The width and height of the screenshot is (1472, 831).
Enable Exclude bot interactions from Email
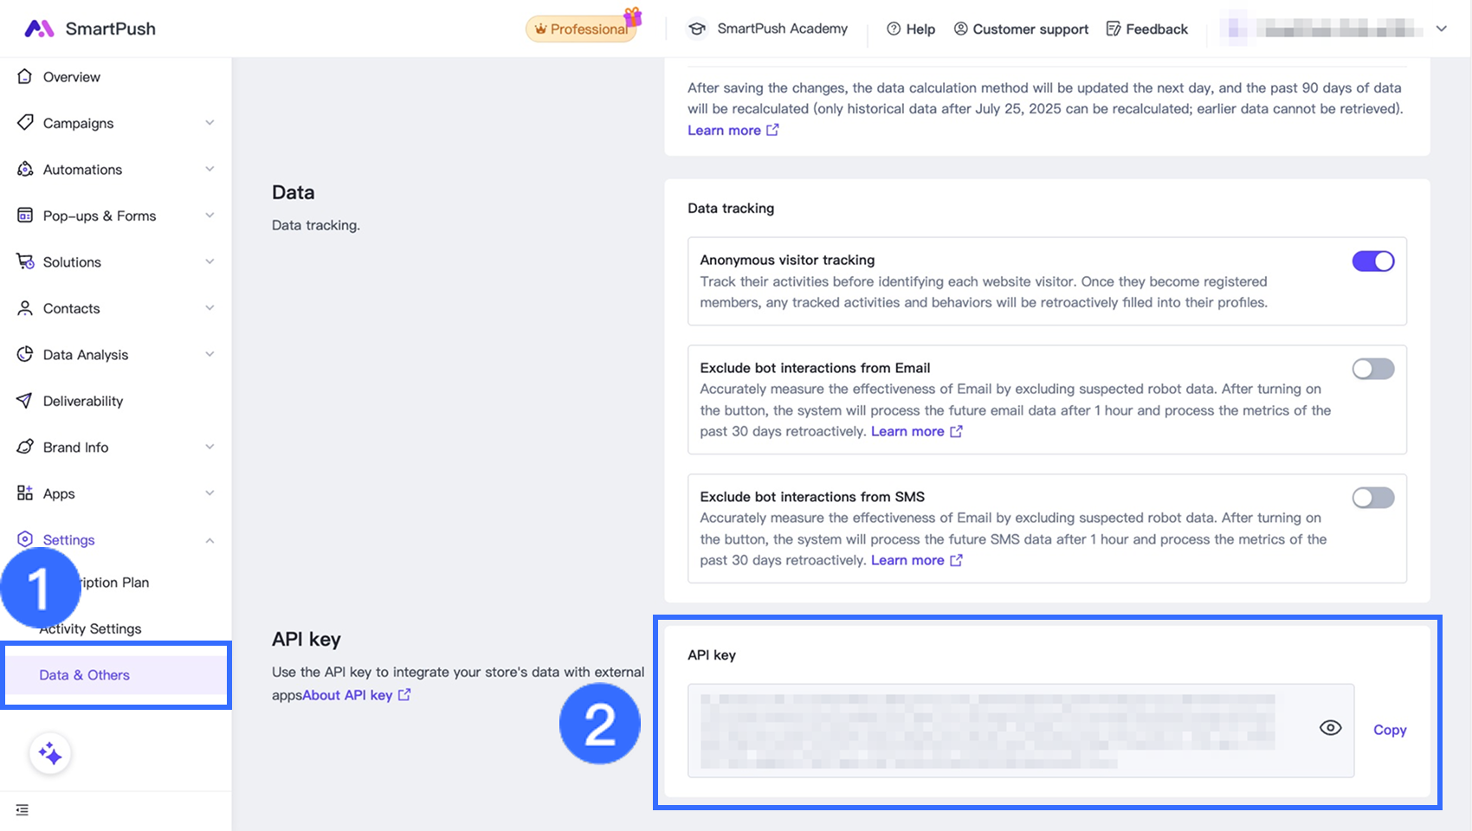1372,370
